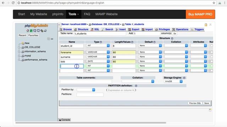Click browser back arrow
Viewport: 227px width, 127px height.
pyautogui.click(x=3, y=3)
